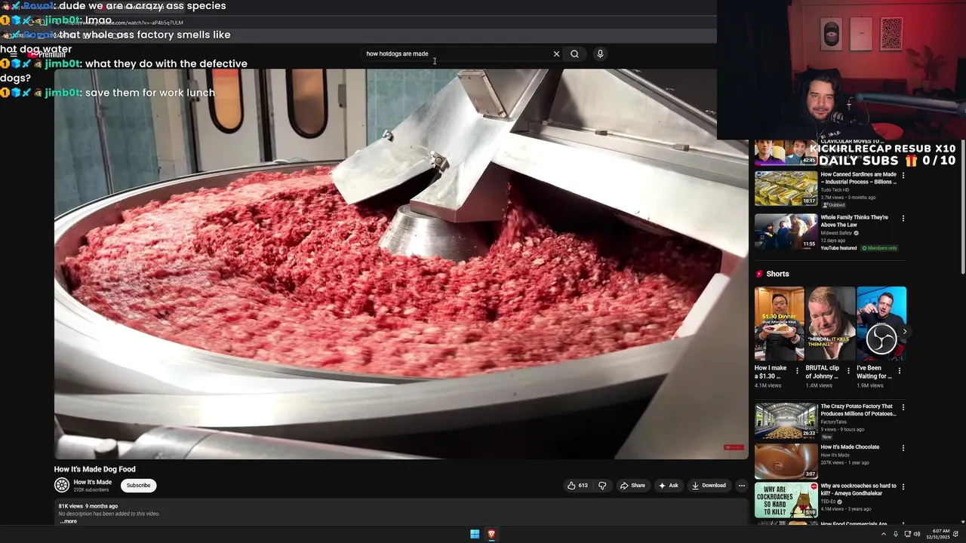Open the volume speaker icon in the tray
Viewport: 966px width, 543px height.
(917, 534)
